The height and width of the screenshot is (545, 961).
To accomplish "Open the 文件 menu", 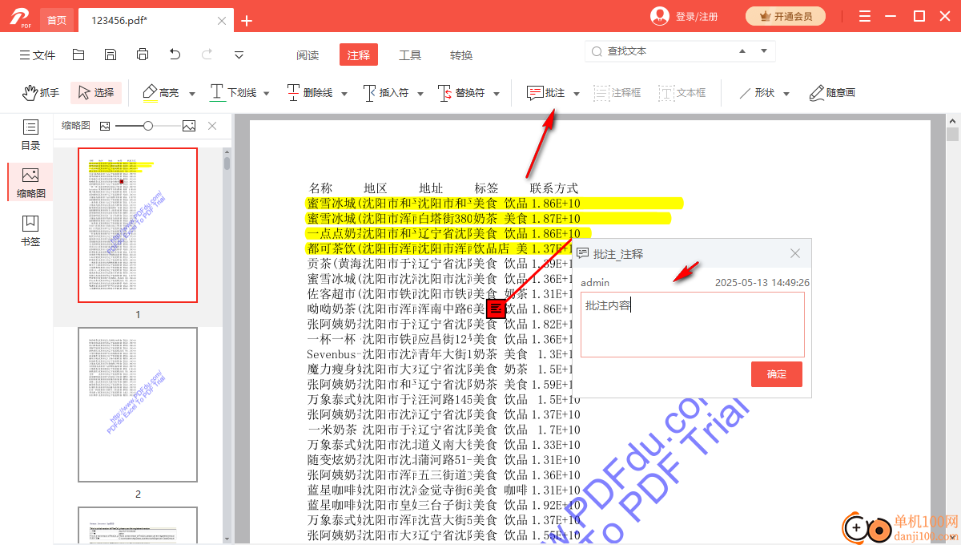I will (37, 55).
